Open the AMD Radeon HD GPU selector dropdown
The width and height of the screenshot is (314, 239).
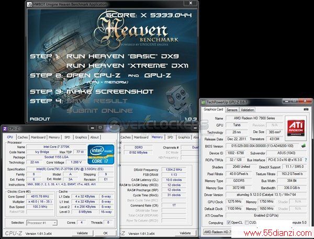click(217, 232)
